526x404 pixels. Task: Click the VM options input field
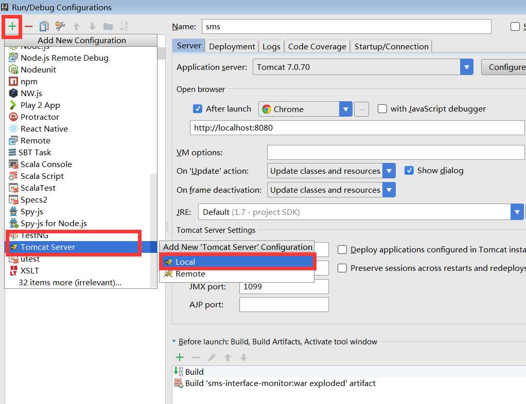coord(395,153)
